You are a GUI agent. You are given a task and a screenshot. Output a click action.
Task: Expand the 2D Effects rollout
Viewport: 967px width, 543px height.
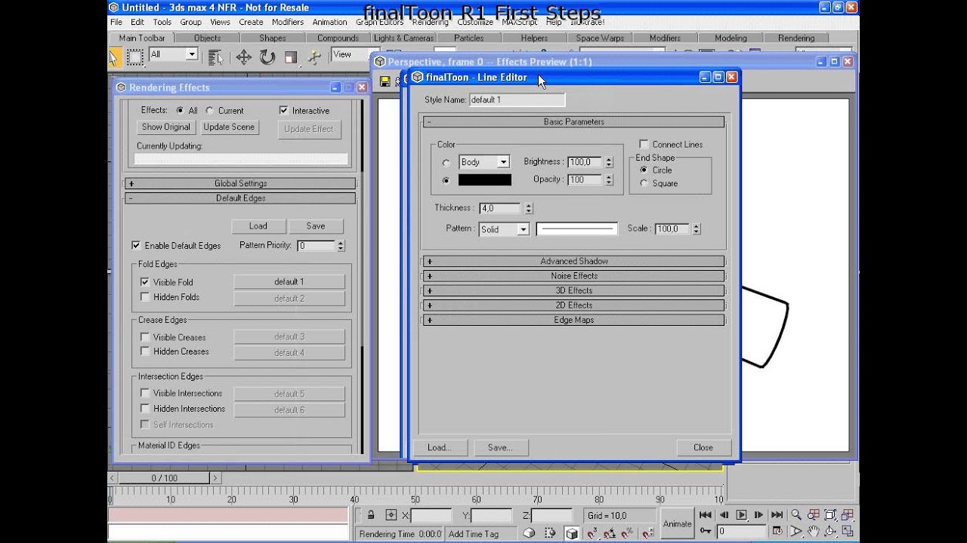tap(573, 305)
